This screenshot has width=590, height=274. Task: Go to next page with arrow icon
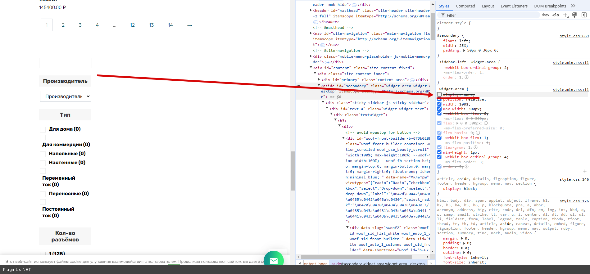coord(189,25)
